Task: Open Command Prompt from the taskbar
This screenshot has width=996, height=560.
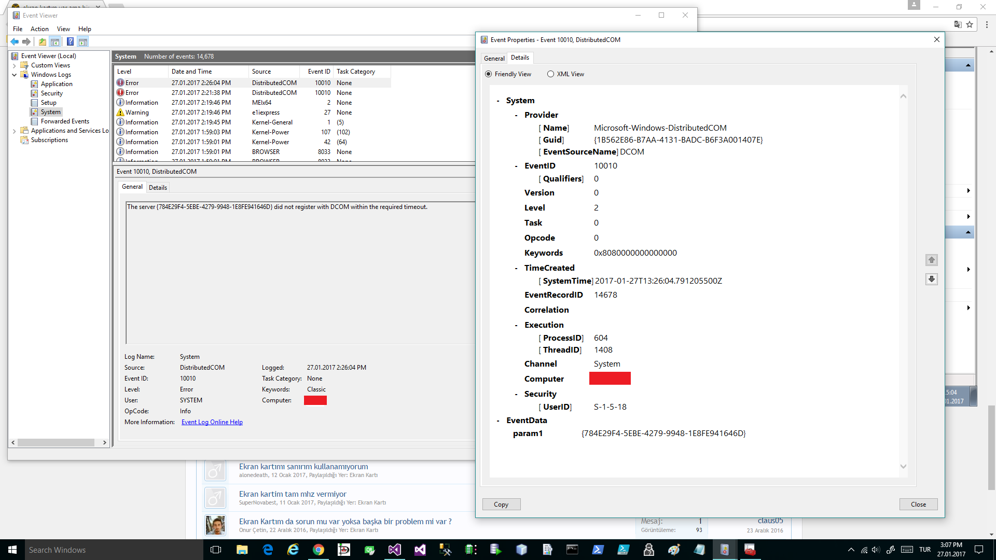Action: click(x=572, y=550)
